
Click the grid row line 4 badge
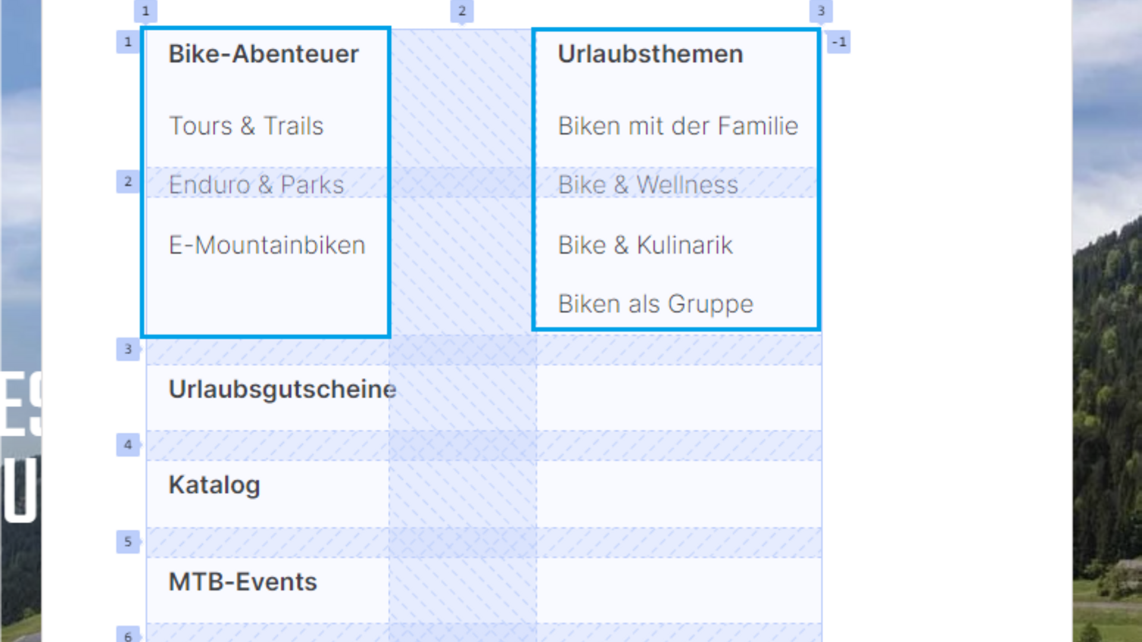[x=128, y=445]
